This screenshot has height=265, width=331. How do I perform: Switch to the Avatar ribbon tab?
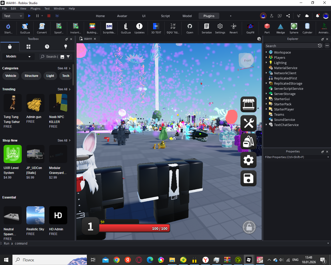(x=122, y=16)
